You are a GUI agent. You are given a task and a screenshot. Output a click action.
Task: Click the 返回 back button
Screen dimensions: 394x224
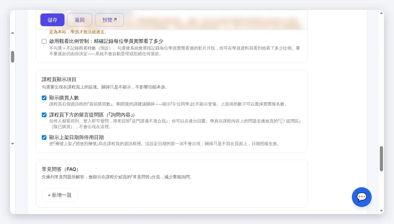(80, 20)
